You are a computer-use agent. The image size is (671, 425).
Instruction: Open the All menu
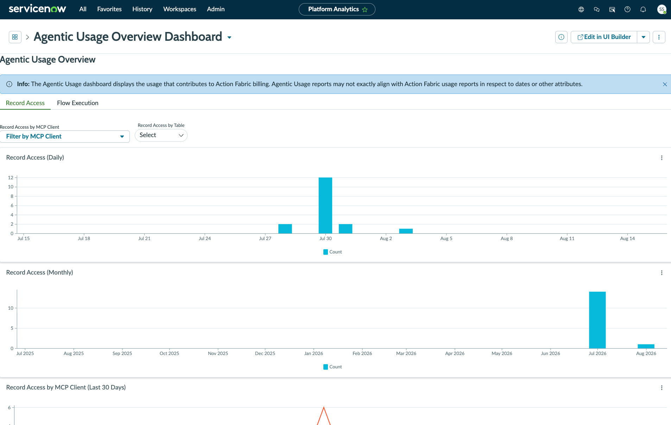coord(83,9)
